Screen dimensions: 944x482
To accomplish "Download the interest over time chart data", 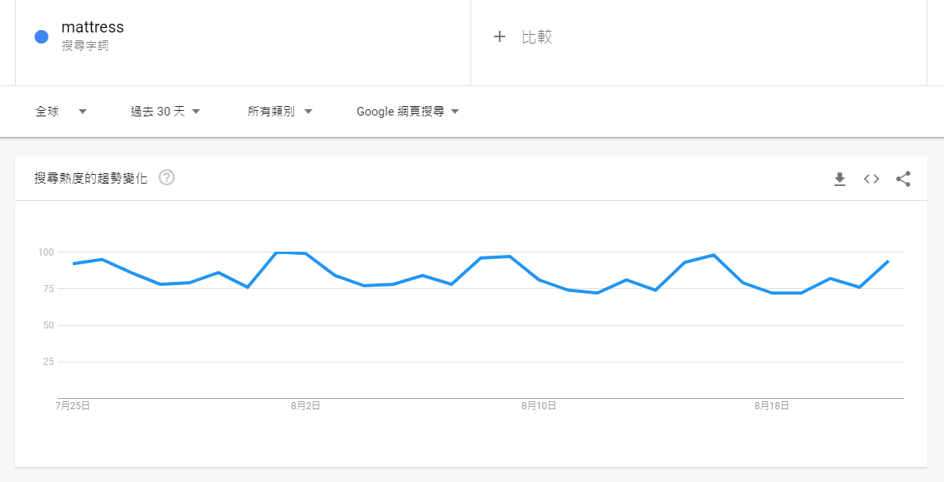I will click(x=839, y=179).
